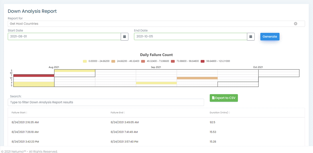This screenshot has width=313, height=153.
Task: Select the 8/24/2021 2:16:35 AM failure row
Action: point(156,122)
